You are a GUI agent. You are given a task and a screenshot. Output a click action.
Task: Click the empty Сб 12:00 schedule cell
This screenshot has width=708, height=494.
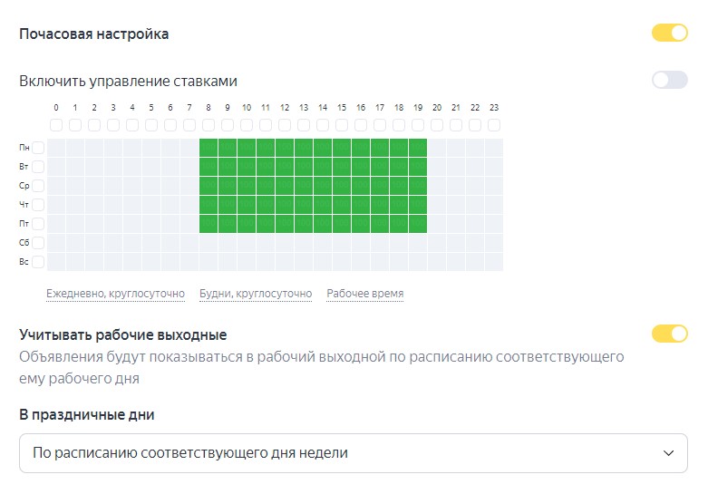pos(285,243)
